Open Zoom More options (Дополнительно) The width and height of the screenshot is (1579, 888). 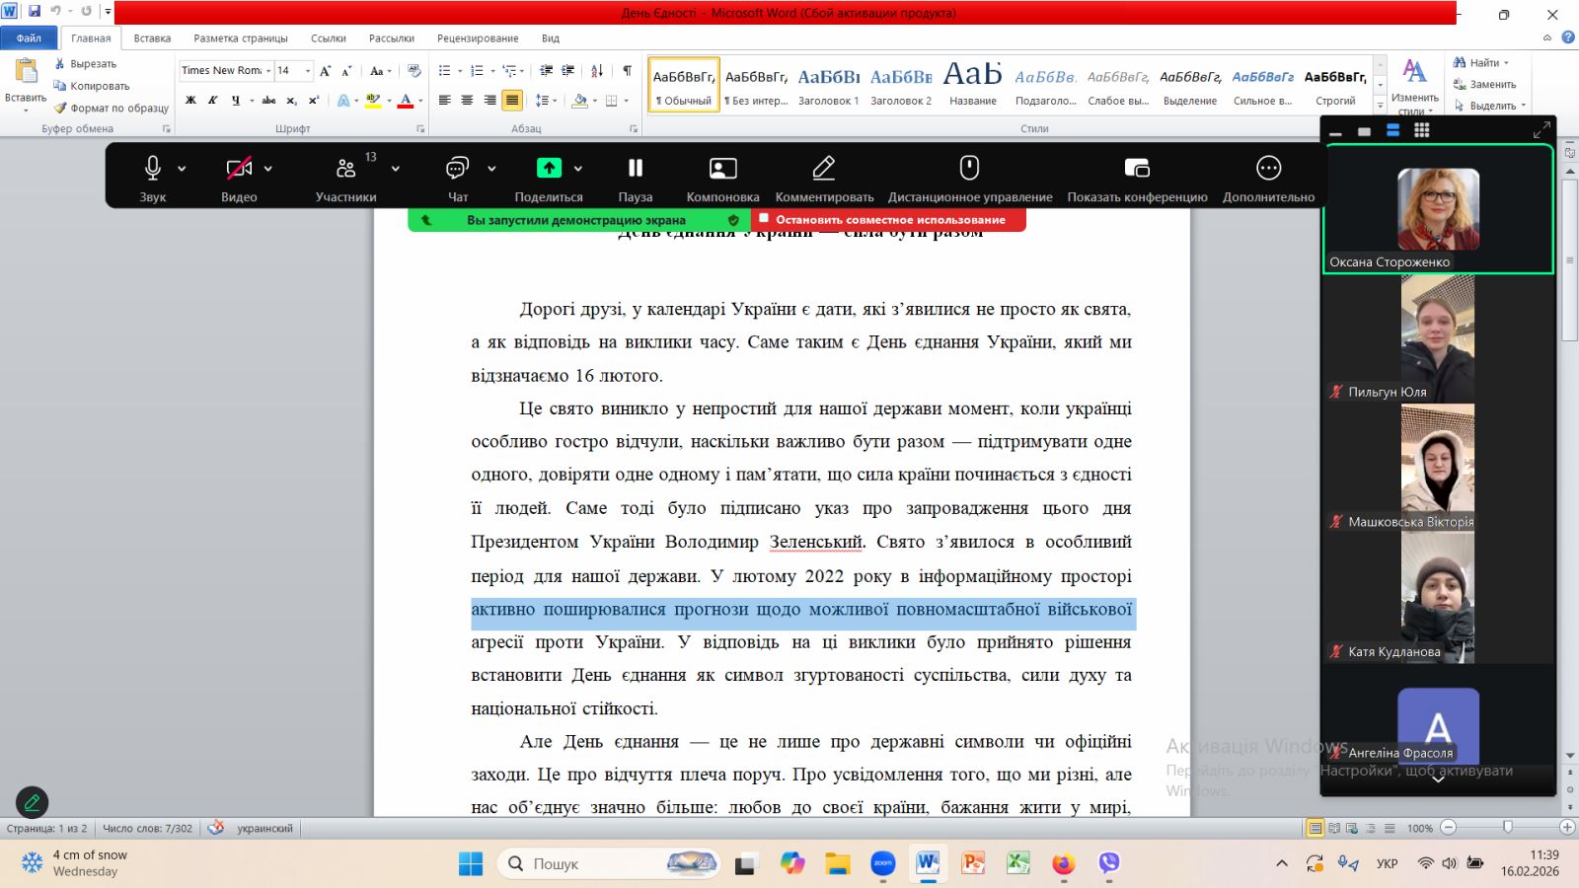tap(1268, 169)
